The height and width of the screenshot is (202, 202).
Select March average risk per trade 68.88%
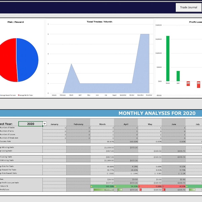coord(102,166)
